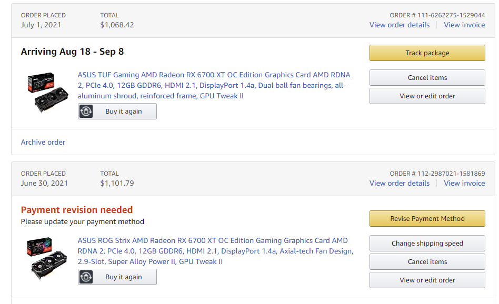Click Revise Payment Method button
The image size is (499, 304).
pyautogui.click(x=427, y=218)
